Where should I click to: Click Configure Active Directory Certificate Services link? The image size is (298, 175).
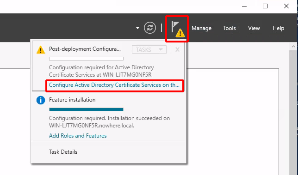pyautogui.click(x=114, y=85)
